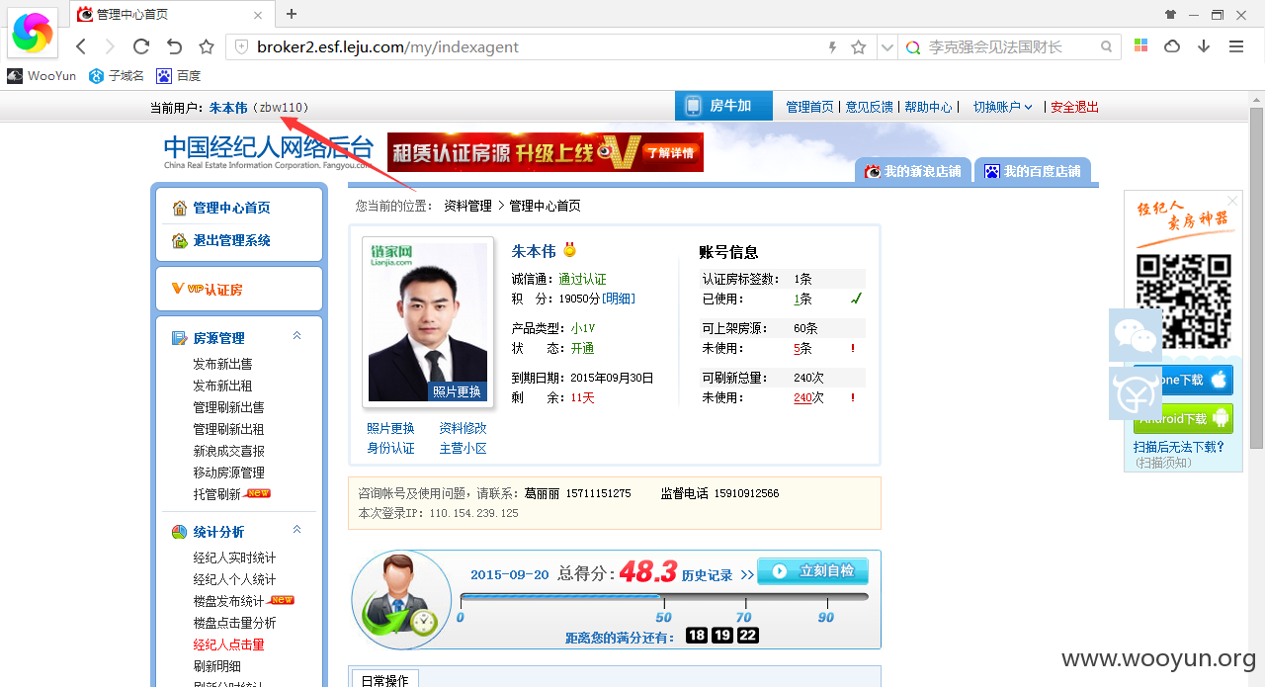Open VIP认证房 sidebar item
Image resolution: width=1265 pixels, height=687 pixels.
click(x=208, y=289)
